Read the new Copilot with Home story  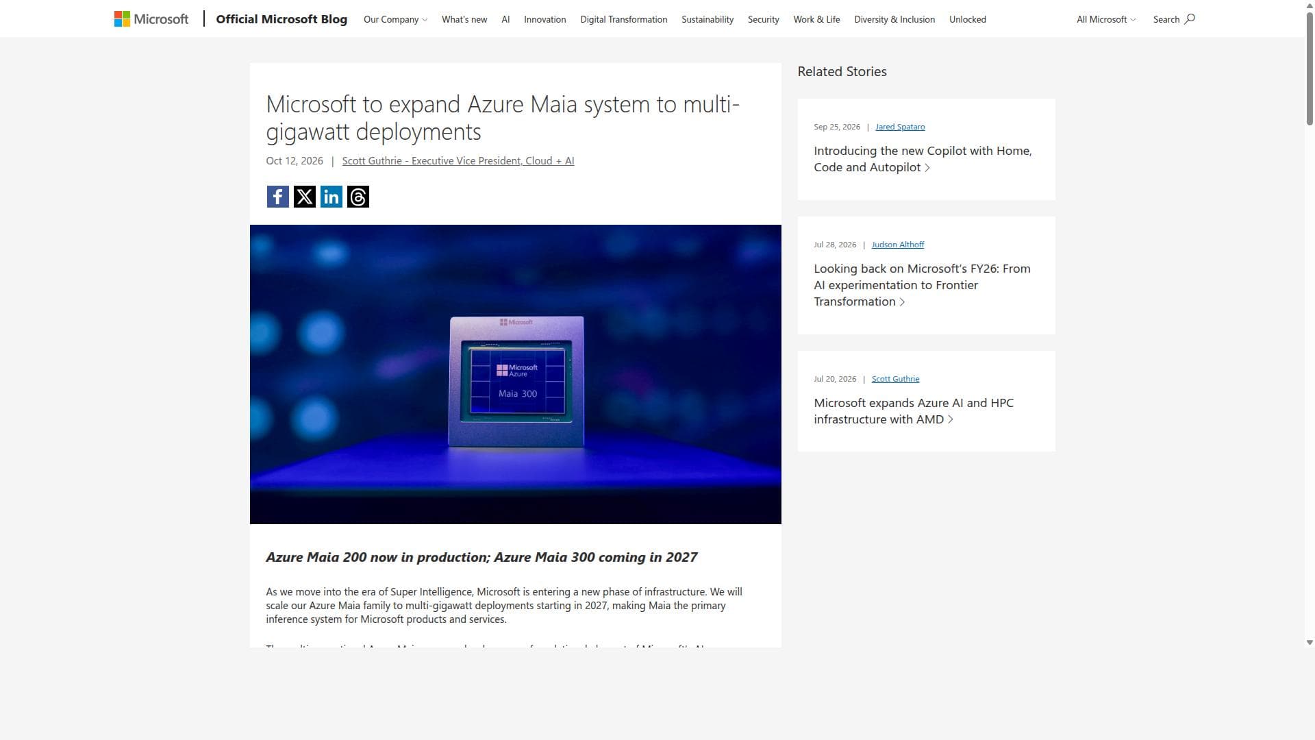[923, 159]
